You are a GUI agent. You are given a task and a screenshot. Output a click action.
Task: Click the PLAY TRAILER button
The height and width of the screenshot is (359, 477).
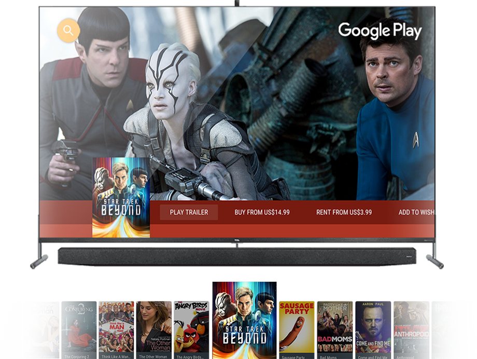(x=189, y=212)
